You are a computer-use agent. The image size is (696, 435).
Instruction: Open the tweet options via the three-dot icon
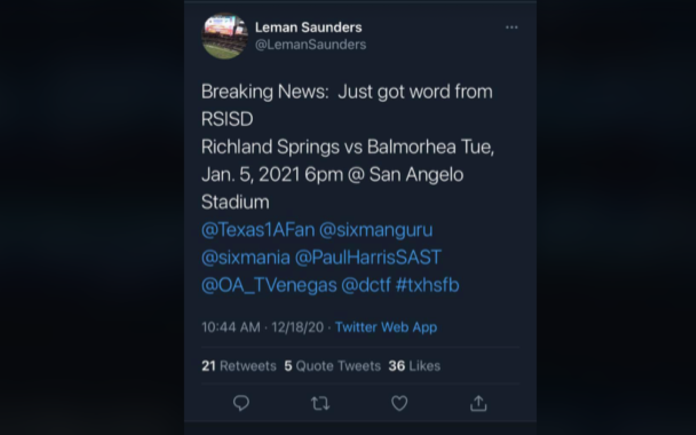512,27
